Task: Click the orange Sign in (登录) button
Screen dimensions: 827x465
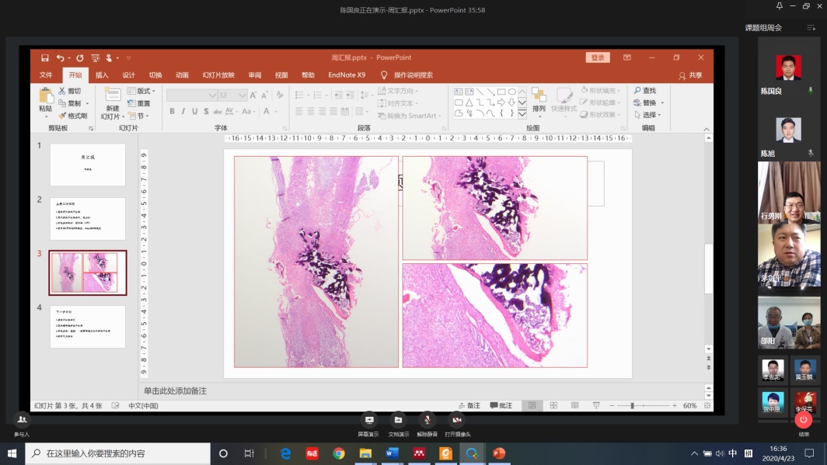Action: pyautogui.click(x=597, y=57)
